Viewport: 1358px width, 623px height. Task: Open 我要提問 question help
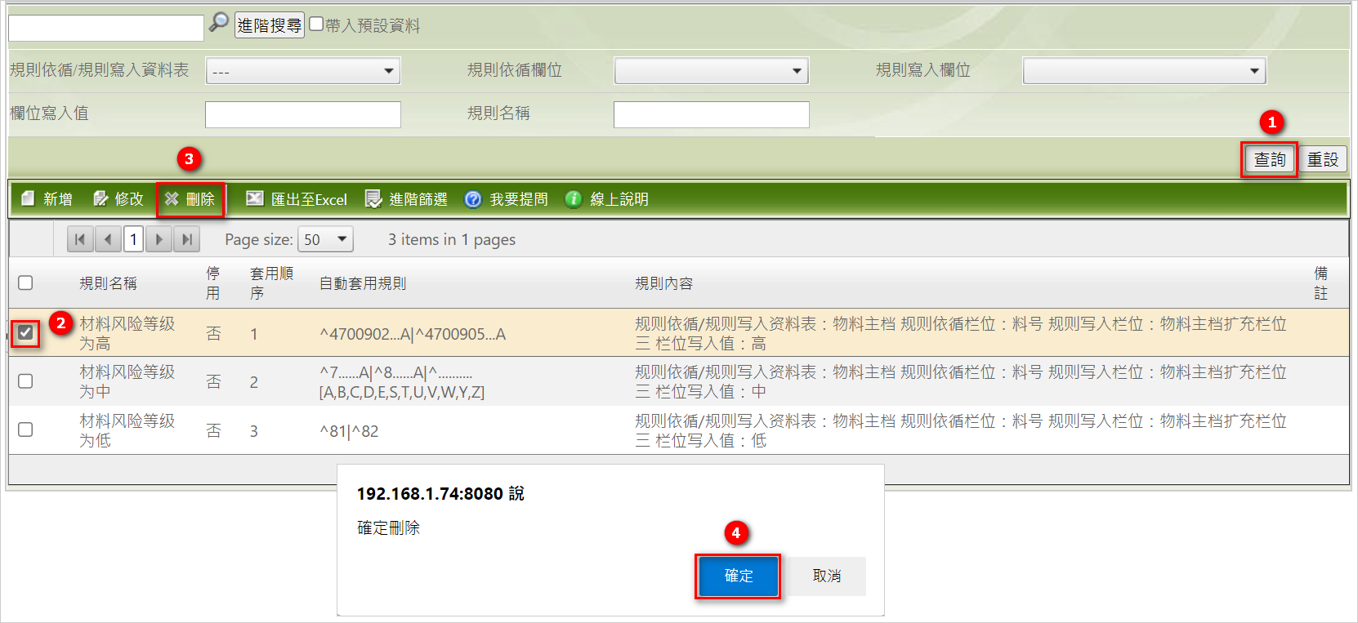[507, 199]
